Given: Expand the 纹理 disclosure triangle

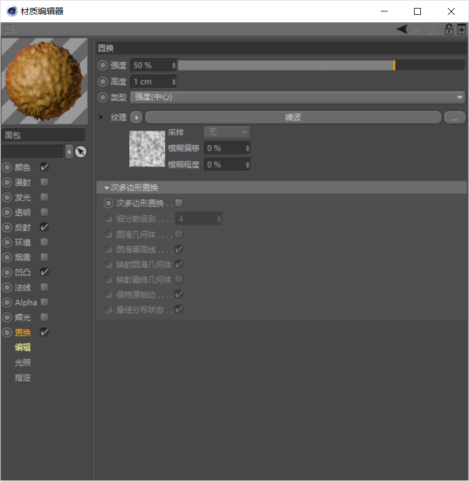Looking at the screenshot, I should (x=102, y=117).
